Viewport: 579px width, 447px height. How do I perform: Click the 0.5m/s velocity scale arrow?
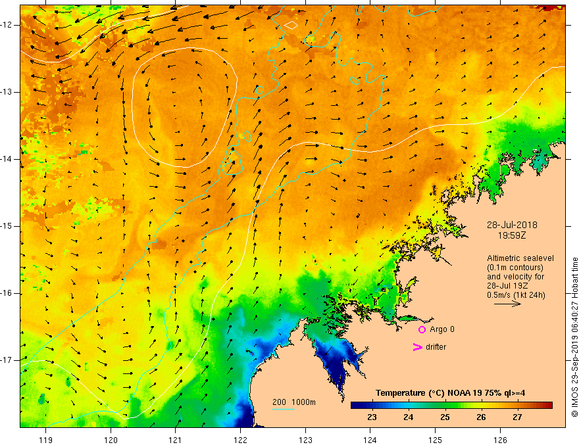(507, 304)
